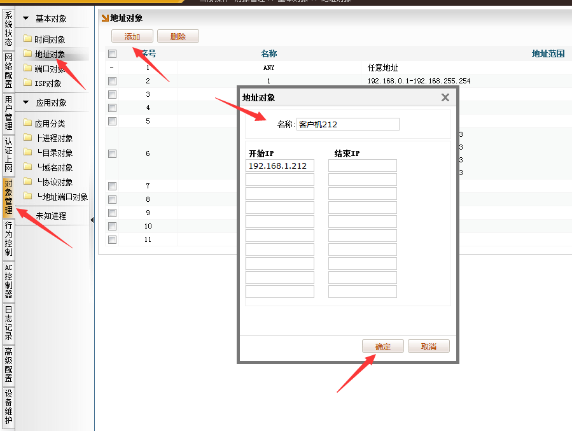
Task: Click the folder icon beside 时间对象
Action: [27, 39]
